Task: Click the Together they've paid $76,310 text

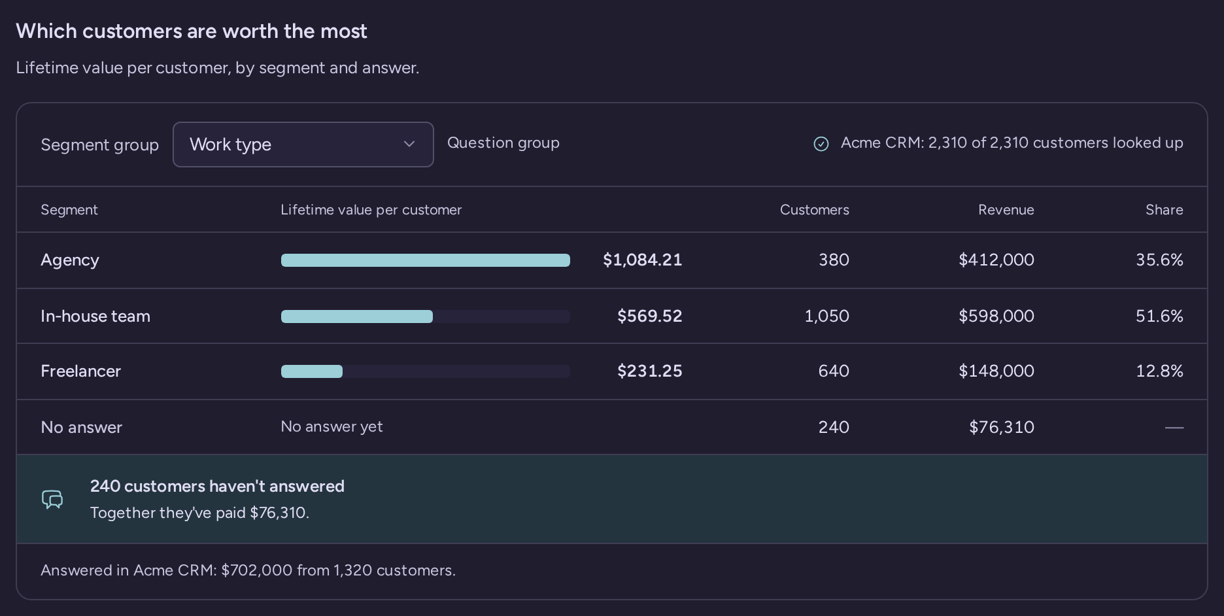Action: click(200, 513)
